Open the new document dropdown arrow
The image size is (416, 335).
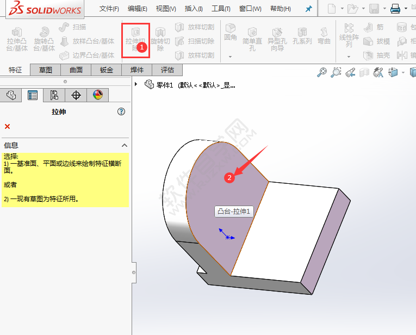click(342, 9)
